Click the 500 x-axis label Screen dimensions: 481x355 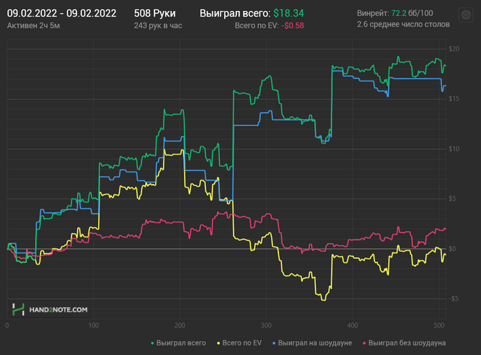tap(439, 325)
